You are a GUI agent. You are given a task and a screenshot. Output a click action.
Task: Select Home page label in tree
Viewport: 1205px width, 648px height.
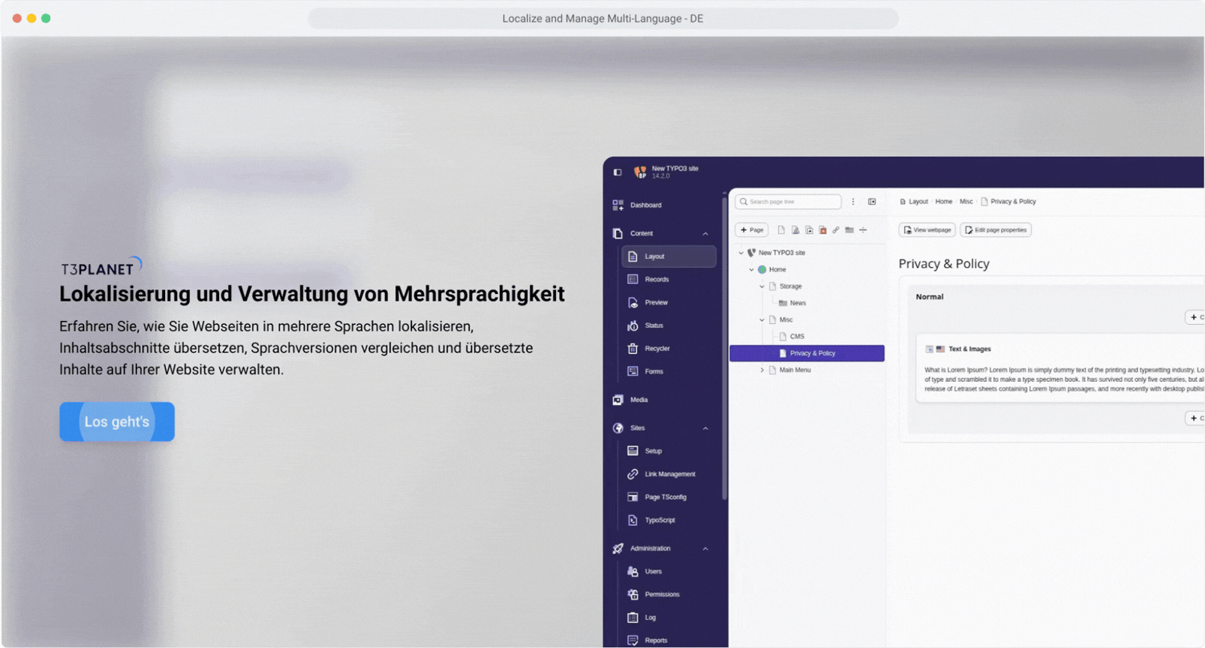[x=777, y=269]
